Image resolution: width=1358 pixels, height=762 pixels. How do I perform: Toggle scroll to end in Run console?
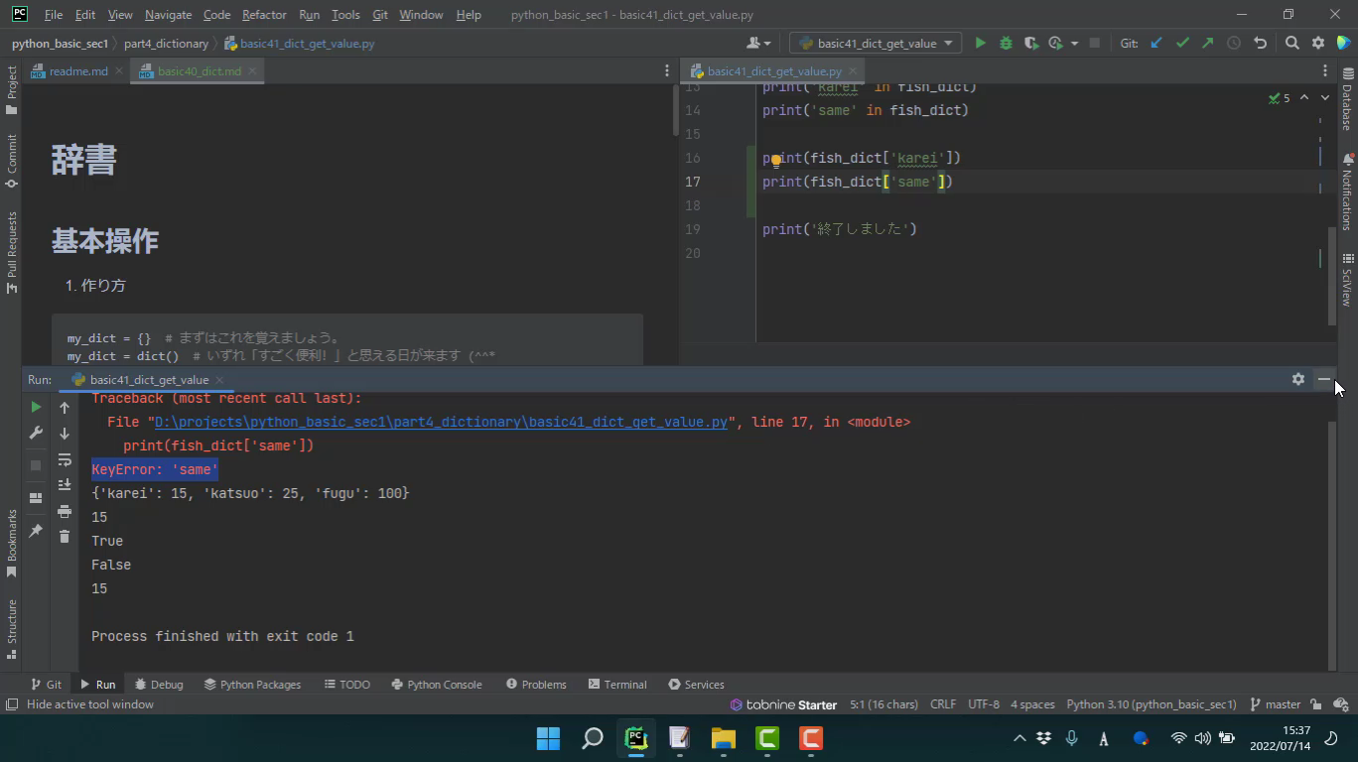point(65,485)
